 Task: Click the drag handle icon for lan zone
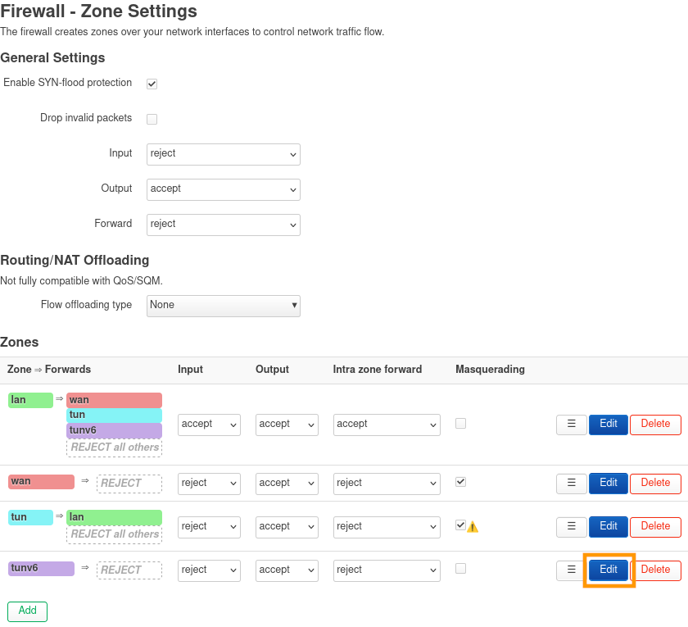tap(571, 425)
